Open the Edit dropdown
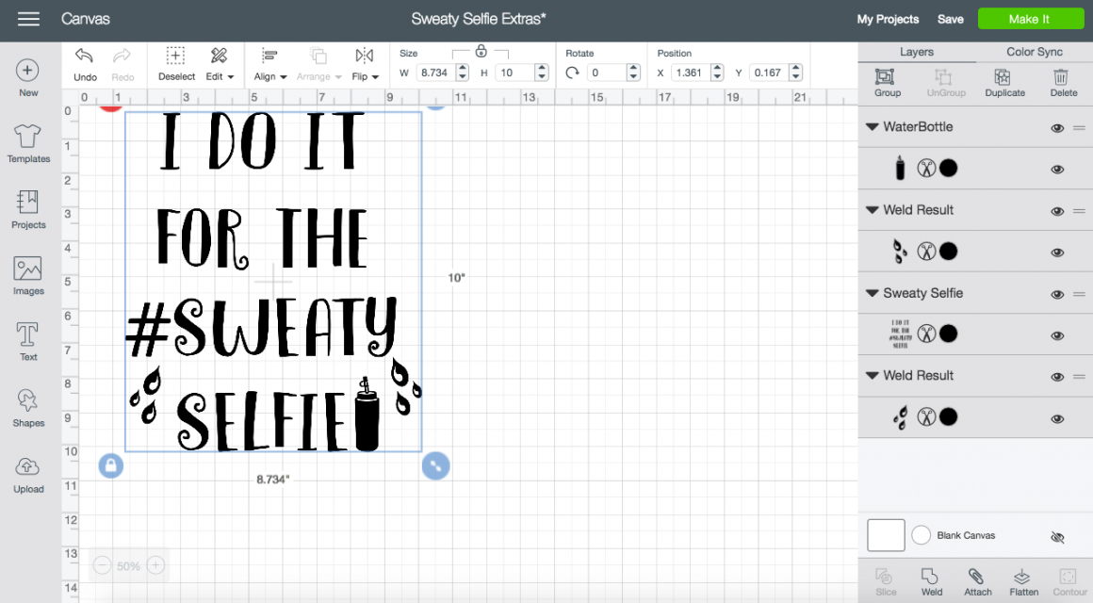The image size is (1093, 603). (220, 64)
